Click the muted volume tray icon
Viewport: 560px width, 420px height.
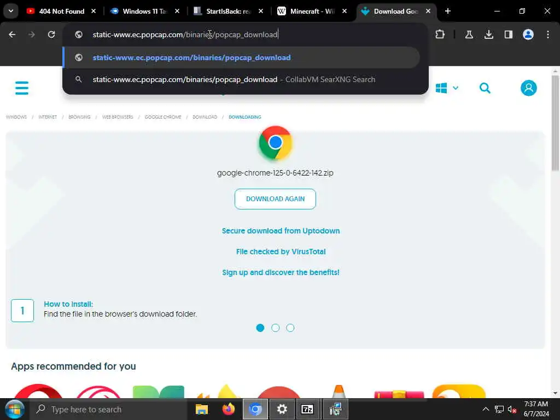(512, 409)
